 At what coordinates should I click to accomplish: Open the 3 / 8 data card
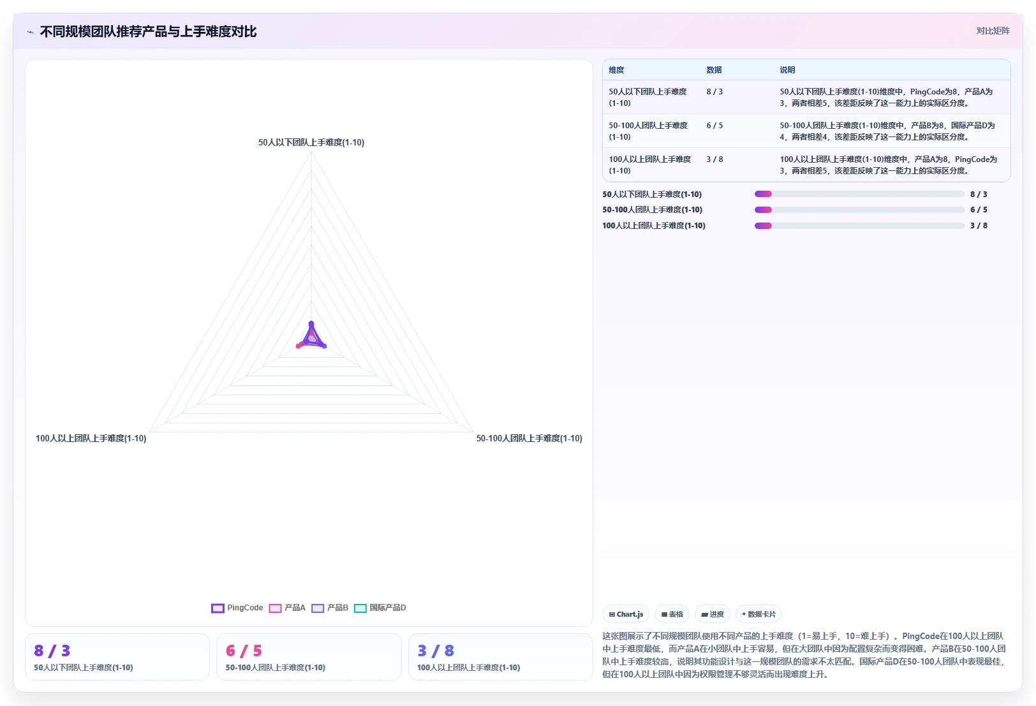(x=501, y=657)
